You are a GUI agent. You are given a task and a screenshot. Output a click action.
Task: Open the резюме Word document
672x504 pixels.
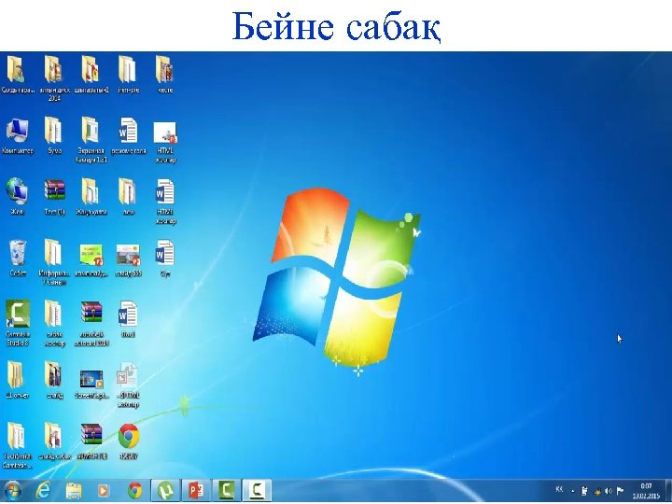click(x=129, y=136)
